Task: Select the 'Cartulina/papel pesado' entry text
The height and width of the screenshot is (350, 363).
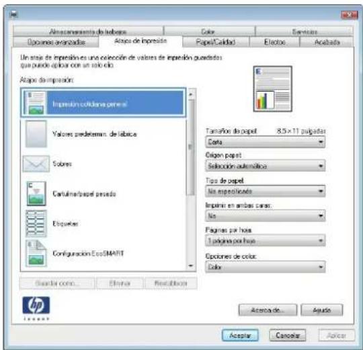Action: [x=84, y=194]
